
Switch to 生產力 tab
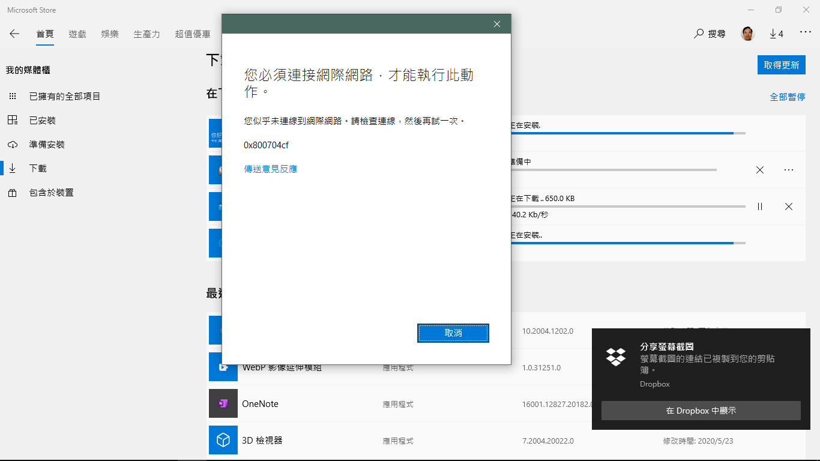[x=147, y=34]
